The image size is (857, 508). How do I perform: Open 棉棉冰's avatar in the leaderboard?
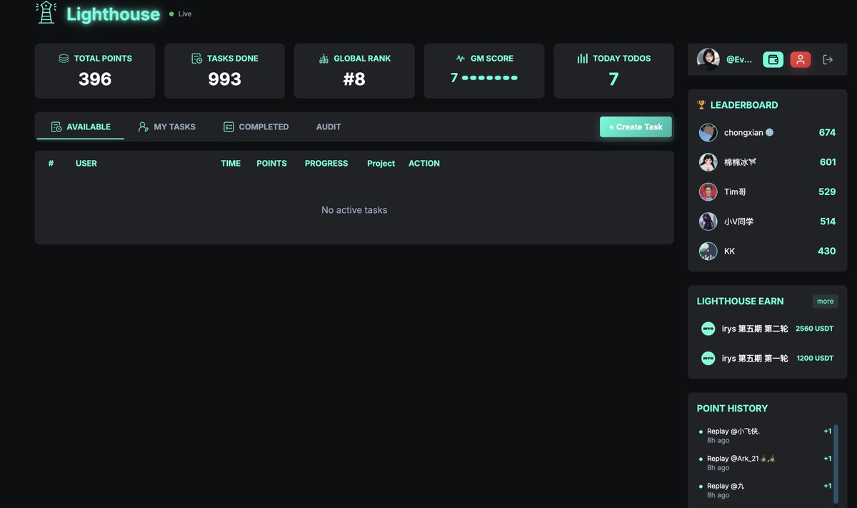pyautogui.click(x=708, y=162)
